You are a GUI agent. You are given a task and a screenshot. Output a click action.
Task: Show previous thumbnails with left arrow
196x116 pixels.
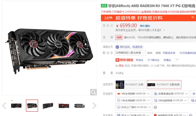point(4,106)
